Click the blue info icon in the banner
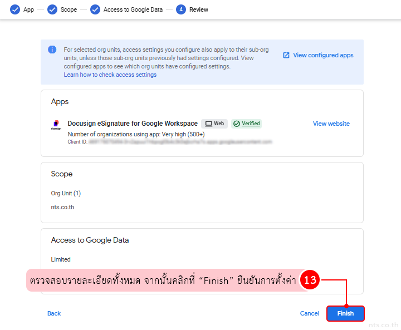Image resolution: width=401 pixels, height=330 pixels. pyautogui.click(x=52, y=50)
